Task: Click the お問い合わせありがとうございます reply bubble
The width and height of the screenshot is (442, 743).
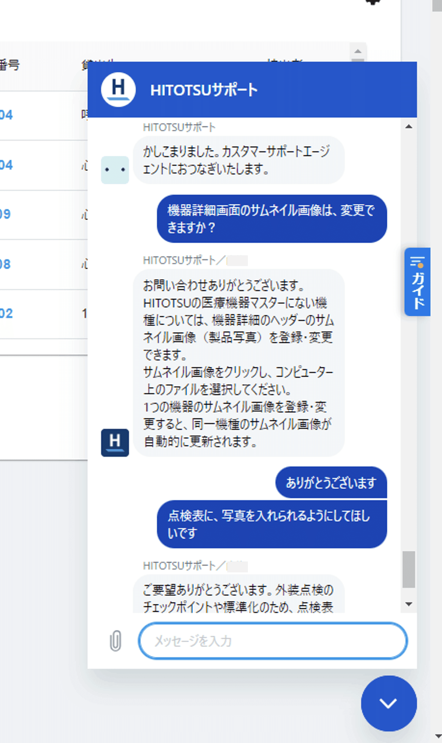Action: click(239, 363)
